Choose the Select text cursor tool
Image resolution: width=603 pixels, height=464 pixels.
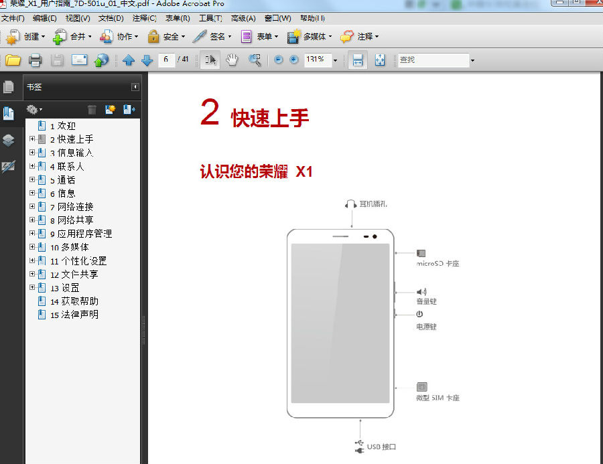pos(210,60)
